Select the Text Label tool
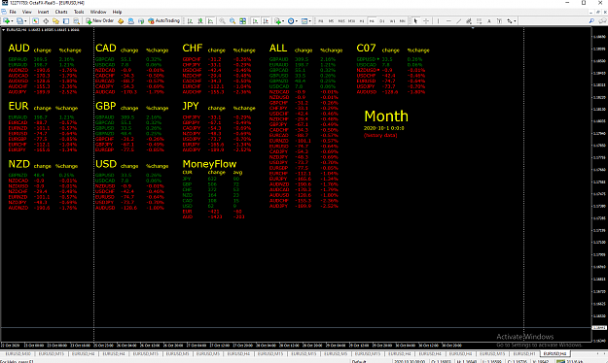This screenshot has width=608, height=363. click(499, 21)
